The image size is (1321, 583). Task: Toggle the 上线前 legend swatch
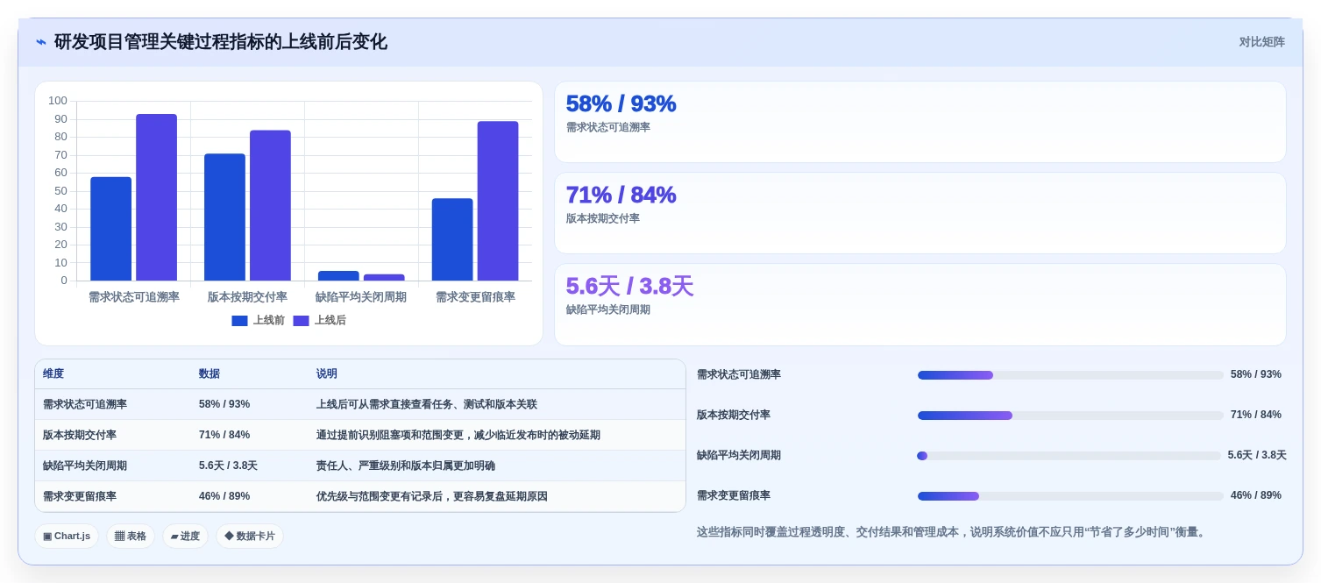[239, 321]
